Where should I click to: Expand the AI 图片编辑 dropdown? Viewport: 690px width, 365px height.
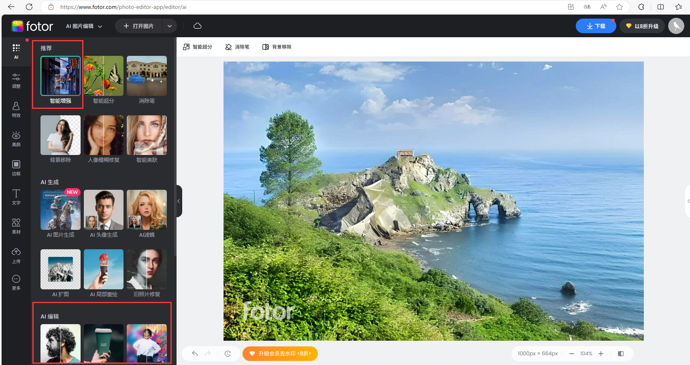84,26
